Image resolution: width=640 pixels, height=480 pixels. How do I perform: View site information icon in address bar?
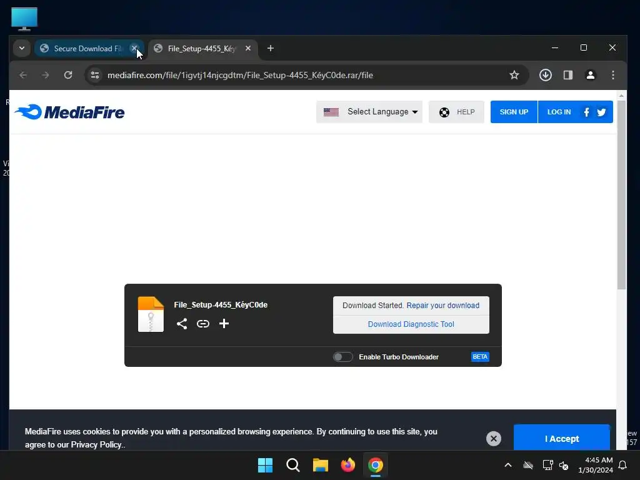95,75
